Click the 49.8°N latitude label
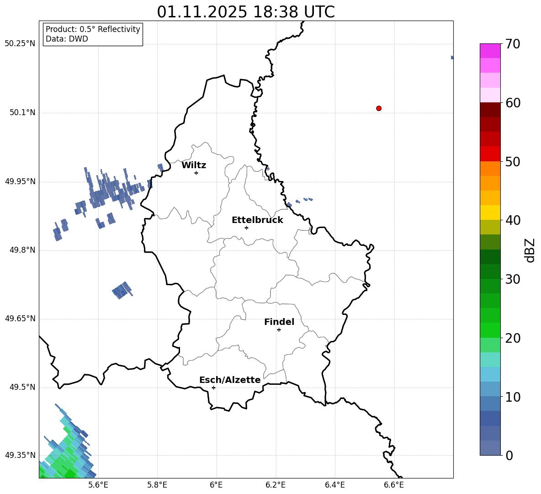Image resolution: width=541 pixels, height=494 pixels. (x=22, y=250)
